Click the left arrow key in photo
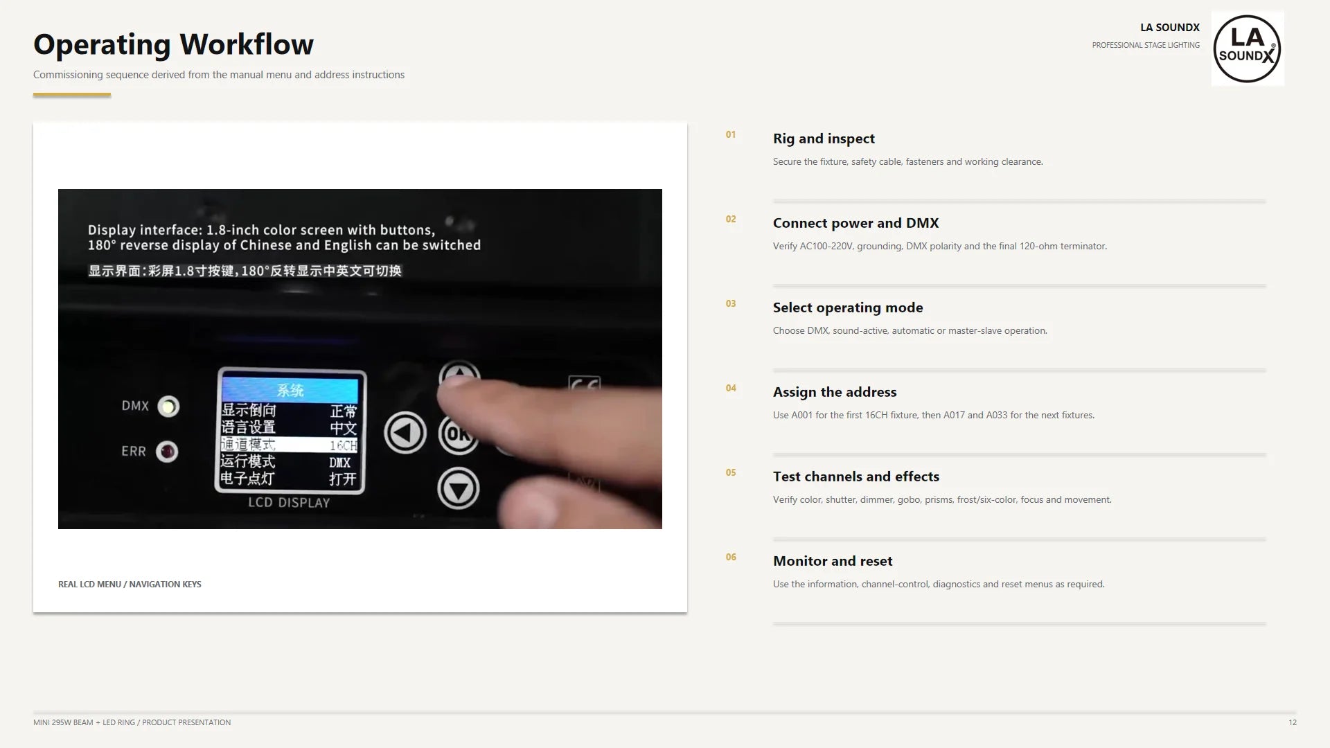 (x=405, y=433)
